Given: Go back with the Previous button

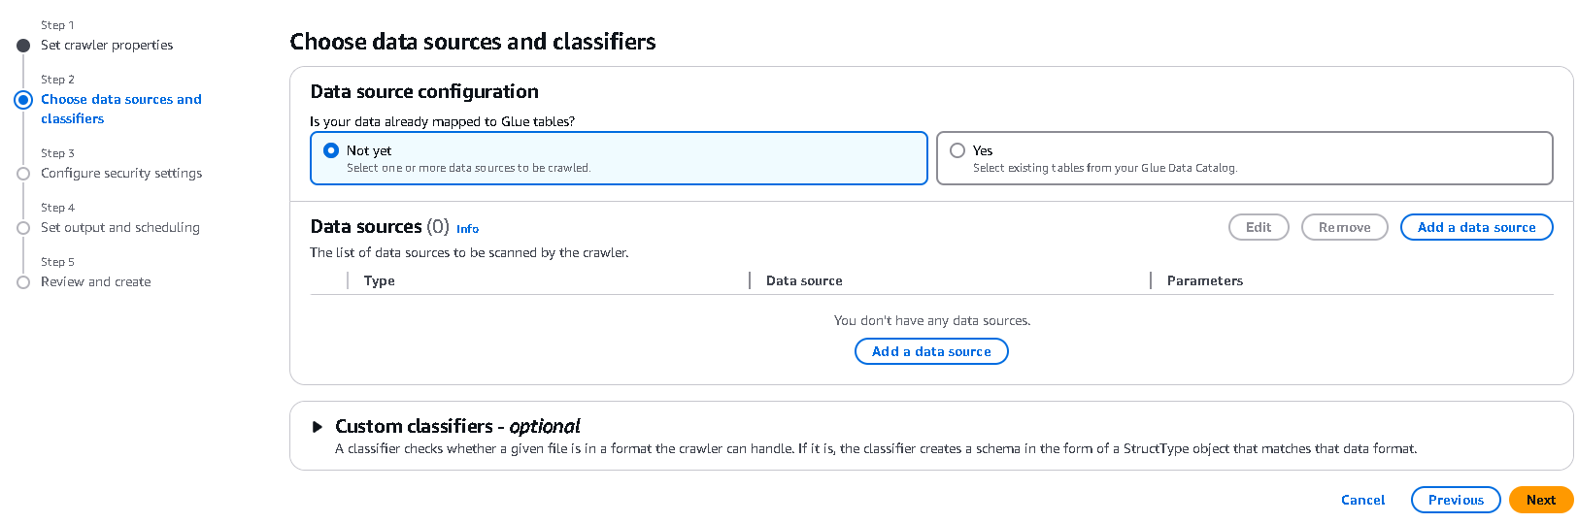Looking at the screenshot, I should coord(1456,500).
